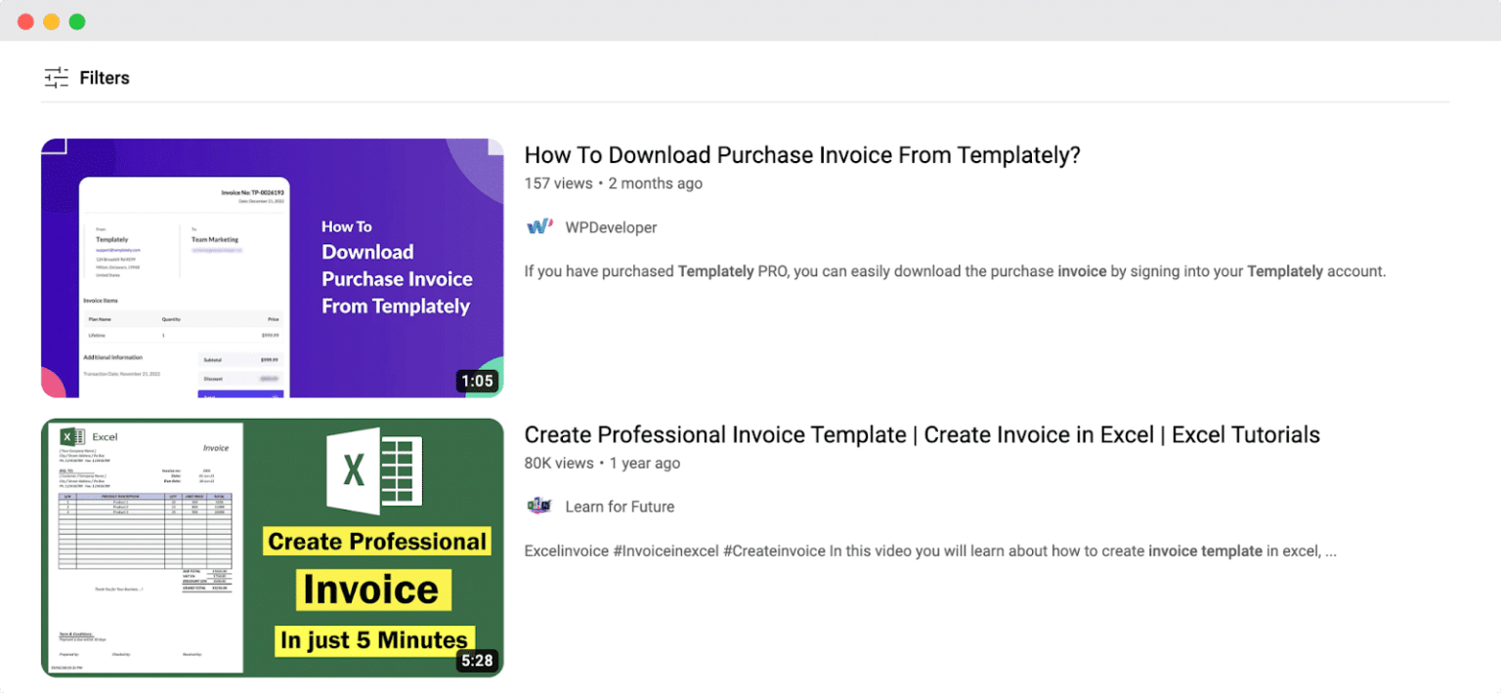1501x693 pixels.
Task: Open the Filters slider icon
Action: (57, 78)
